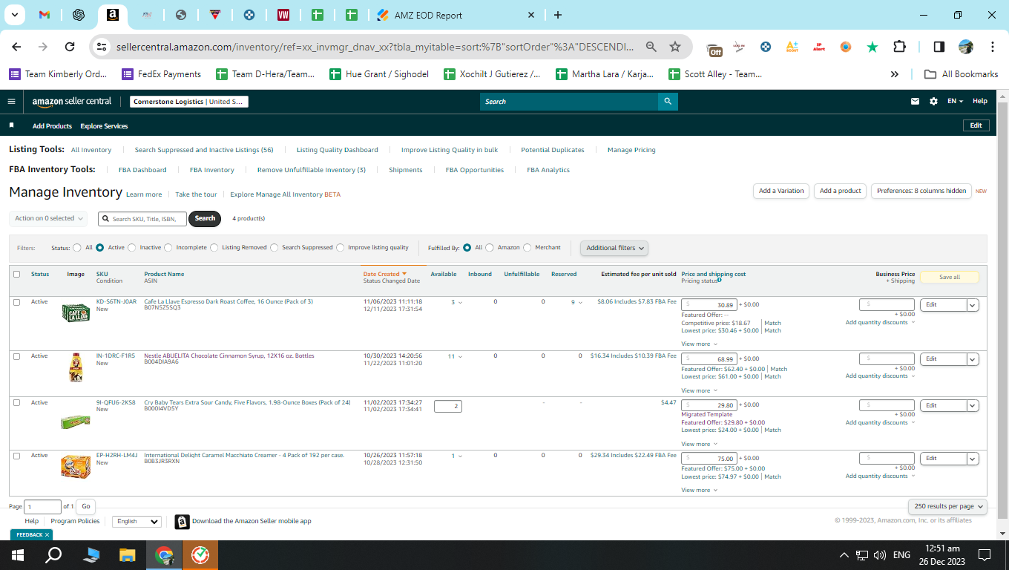The height and width of the screenshot is (570, 1009).
Task: Click the International Delight creamer product image
Action: (x=76, y=466)
